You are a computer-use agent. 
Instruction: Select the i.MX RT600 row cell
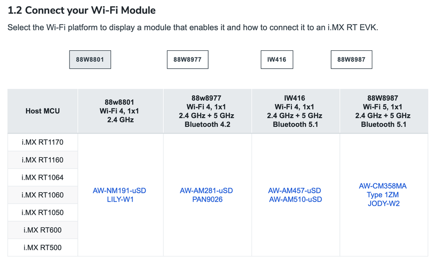coord(42,230)
